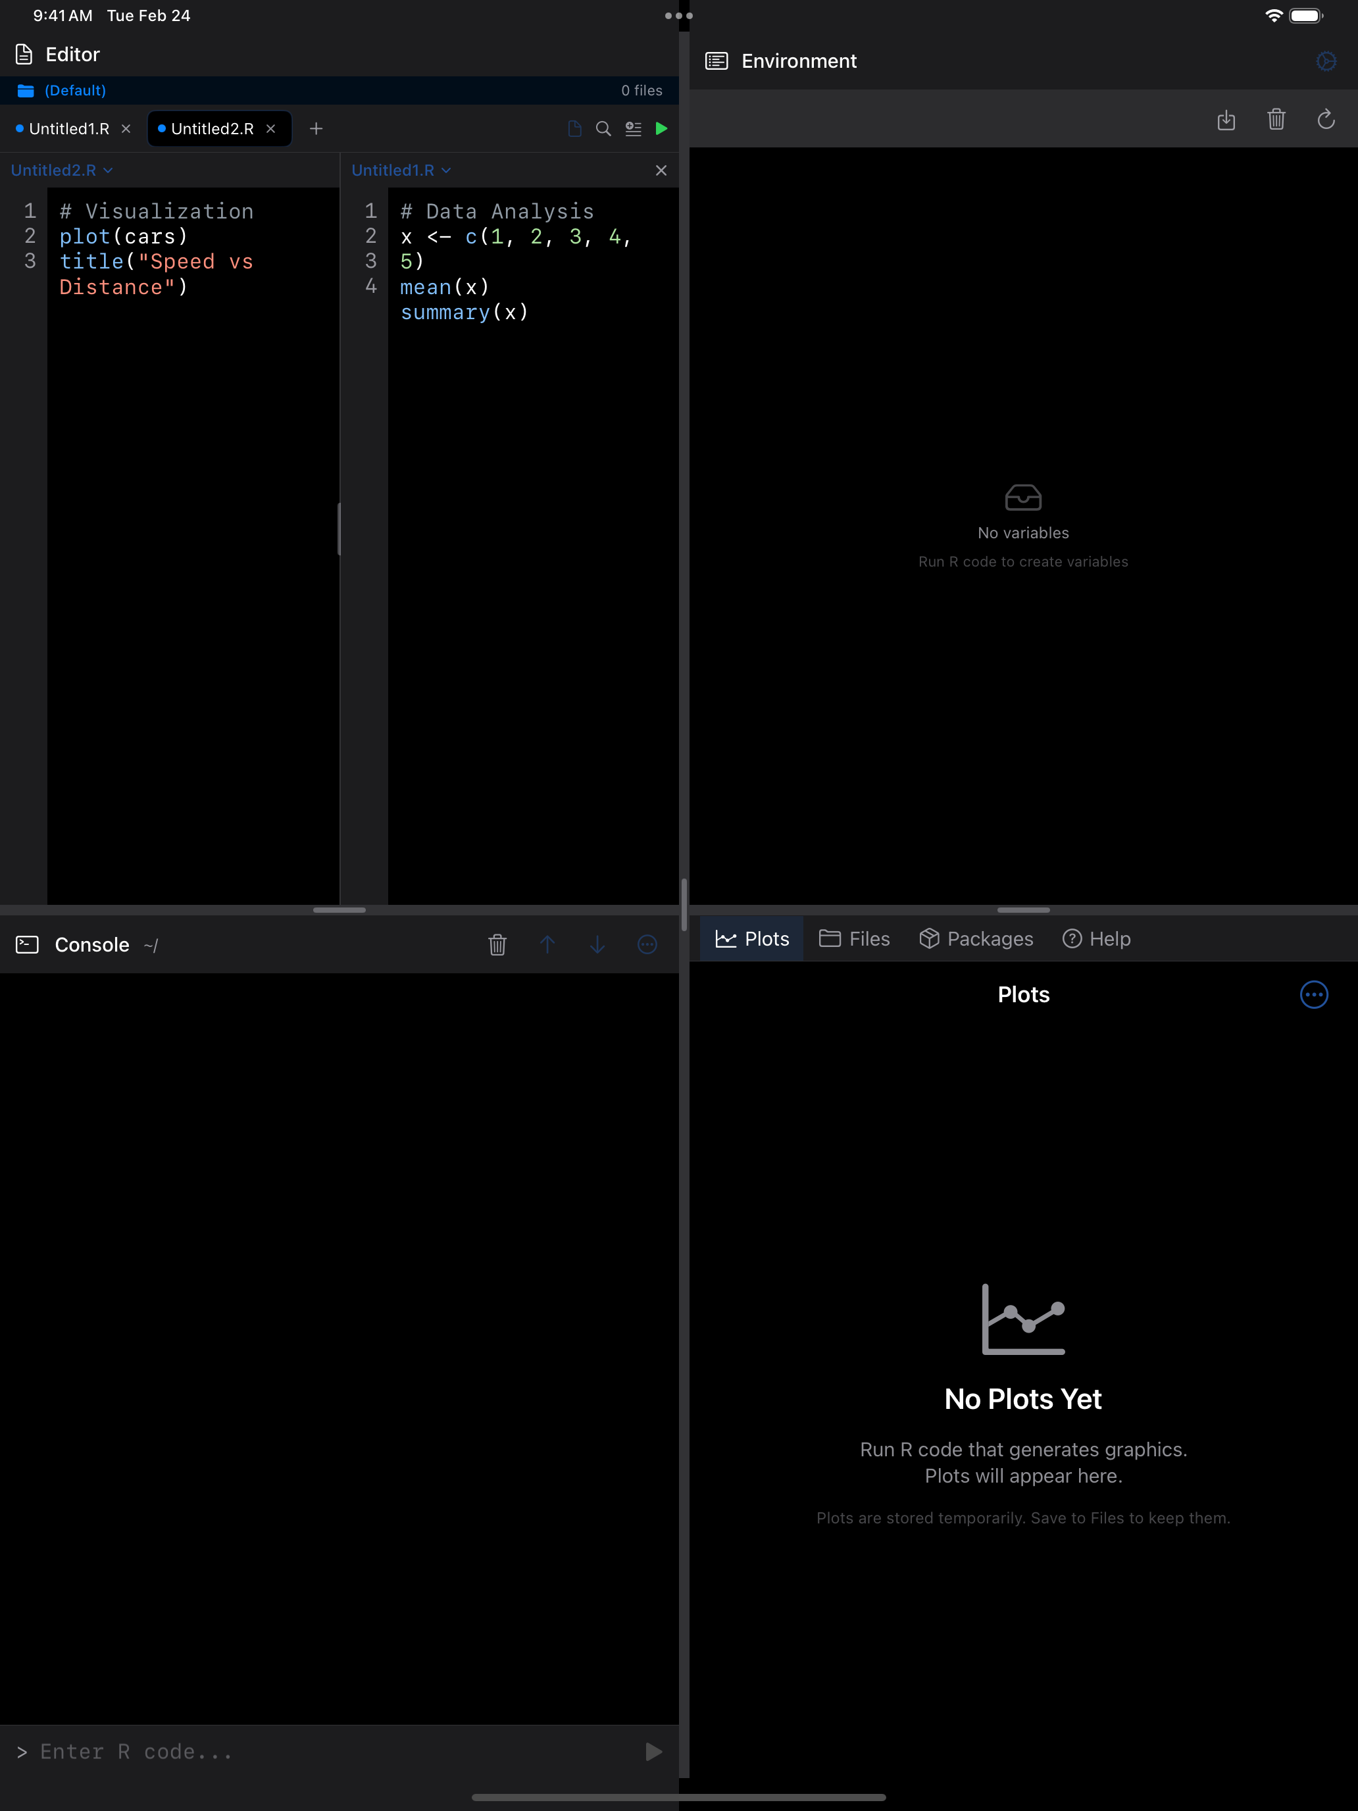Open a new editor tab with plus button

pyautogui.click(x=316, y=128)
